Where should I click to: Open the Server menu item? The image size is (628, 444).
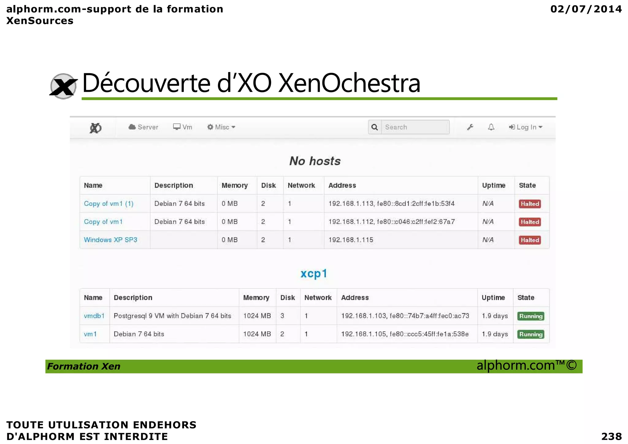click(x=143, y=127)
